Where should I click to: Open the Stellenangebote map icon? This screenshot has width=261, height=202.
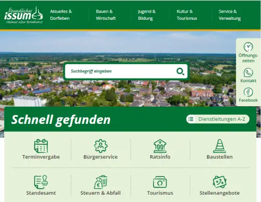220,182
